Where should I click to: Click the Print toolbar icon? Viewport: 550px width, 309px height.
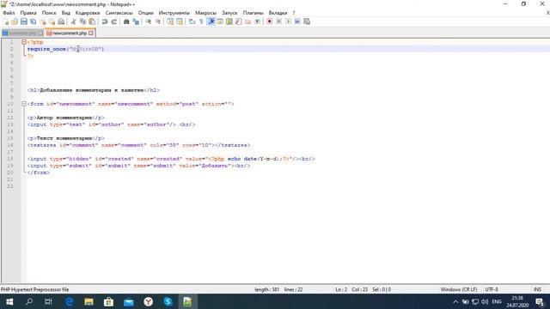(61, 21)
